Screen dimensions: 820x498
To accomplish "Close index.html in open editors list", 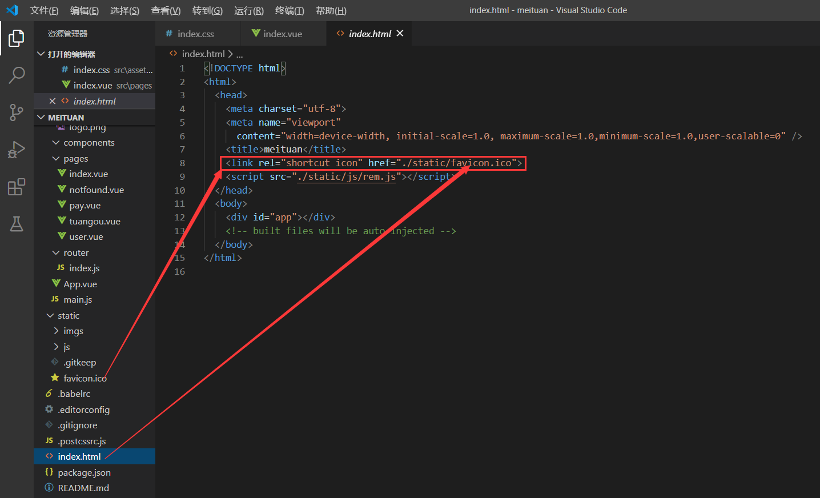I will tap(53, 101).
